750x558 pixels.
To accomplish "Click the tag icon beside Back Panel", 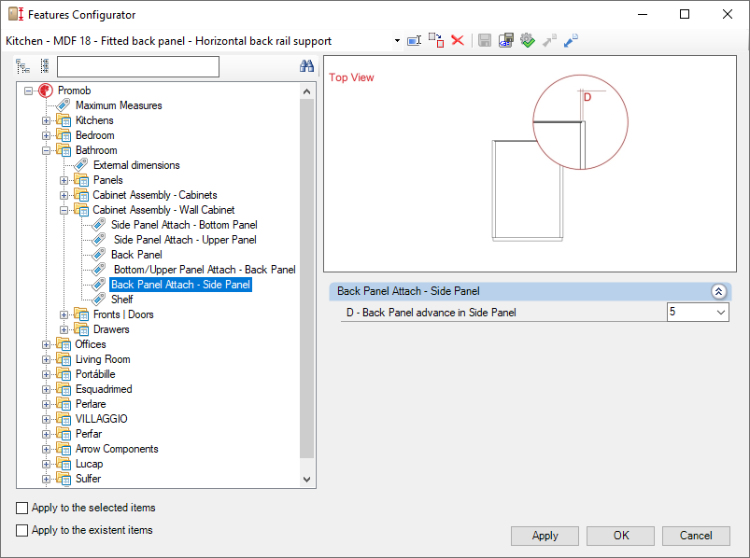I will coord(98,254).
